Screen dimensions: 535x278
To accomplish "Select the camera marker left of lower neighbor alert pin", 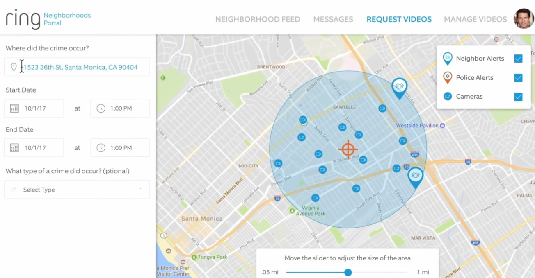I will click(x=396, y=168).
